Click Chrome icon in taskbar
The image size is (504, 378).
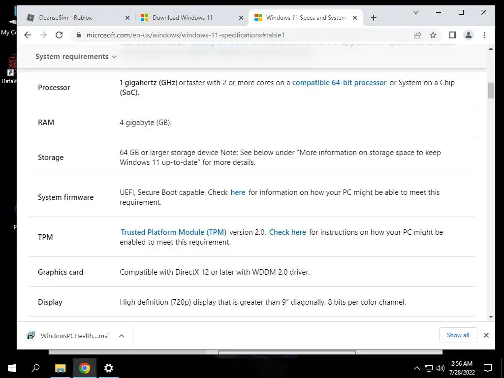[85, 368]
